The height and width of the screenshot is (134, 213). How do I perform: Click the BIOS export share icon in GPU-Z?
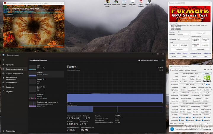[203, 84]
